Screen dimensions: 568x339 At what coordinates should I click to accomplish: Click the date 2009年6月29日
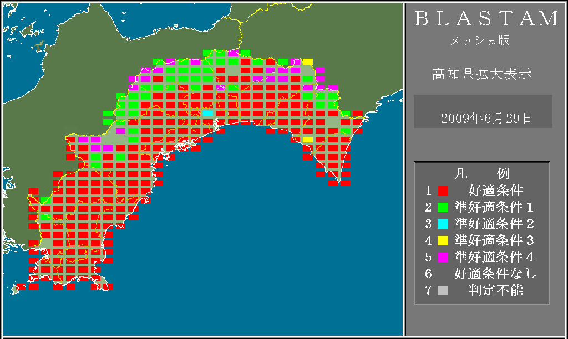click(x=486, y=119)
